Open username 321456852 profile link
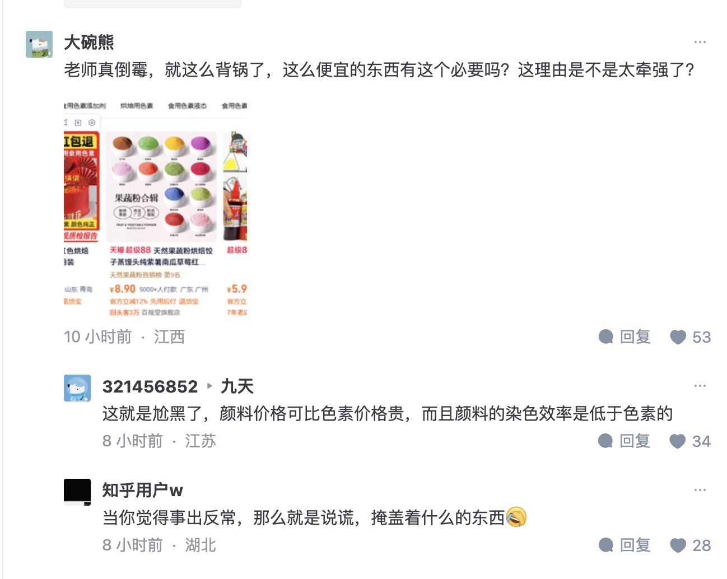 (x=150, y=386)
